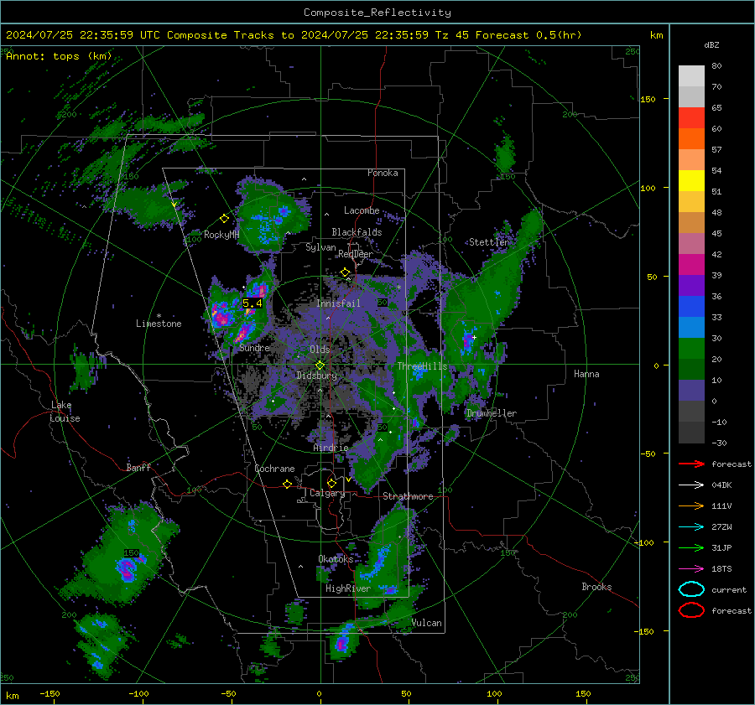The width and height of the screenshot is (755, 705).
Task: Select the bright green 20-30 dBZ swatch
Action: point(691,349)
